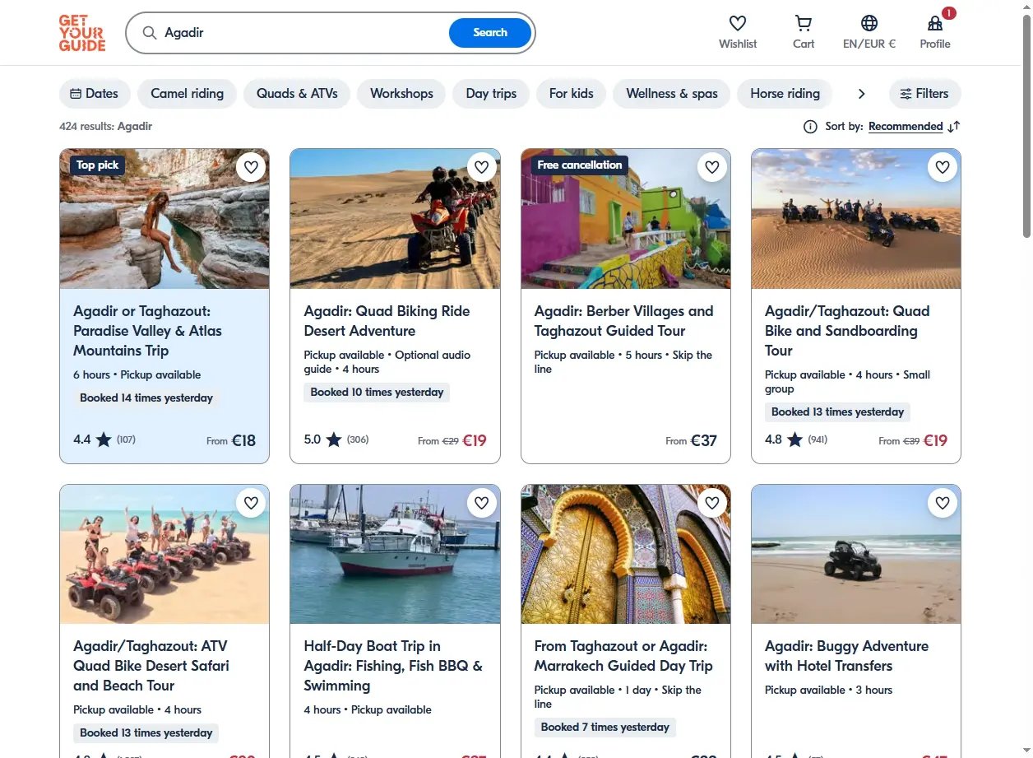The width and height of the screenshot is (1033, 758).
Task: Select the Horse riding category chip
Action: click(785, 94)
